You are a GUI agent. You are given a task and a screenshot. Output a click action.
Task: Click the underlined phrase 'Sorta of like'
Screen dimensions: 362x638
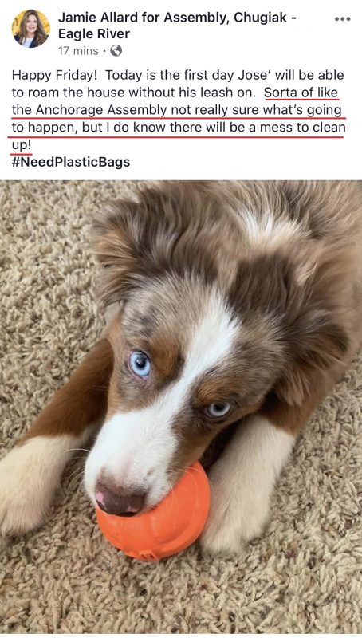tap(301, 93)
